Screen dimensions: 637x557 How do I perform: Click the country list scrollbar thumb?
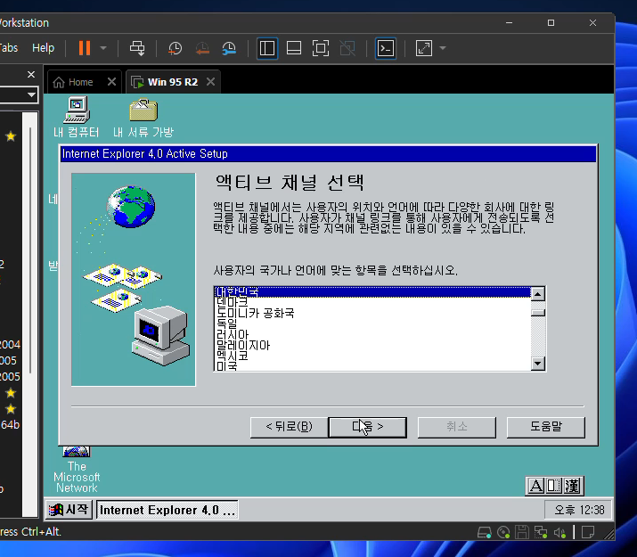pos(538,312)
